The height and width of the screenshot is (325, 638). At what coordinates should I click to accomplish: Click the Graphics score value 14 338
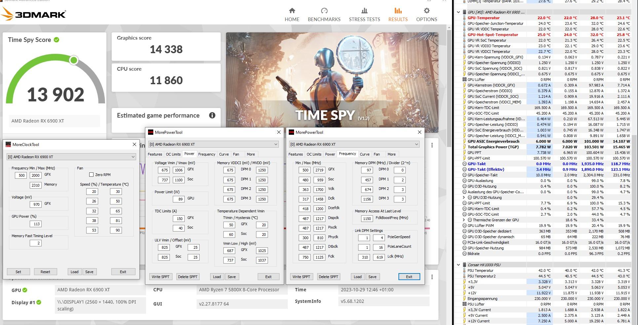(x=166, y=50)
